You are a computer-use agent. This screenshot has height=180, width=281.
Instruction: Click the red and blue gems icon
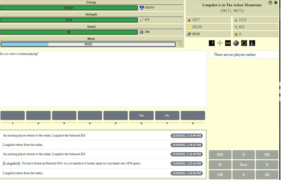189,34
